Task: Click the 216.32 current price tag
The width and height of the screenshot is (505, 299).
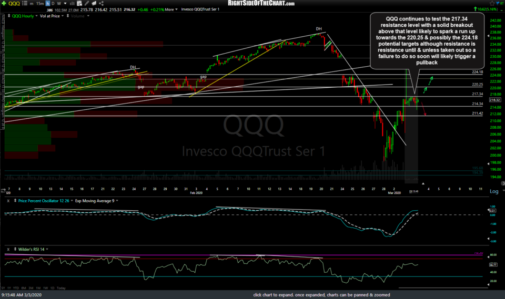Action: [x=494, y=100]
